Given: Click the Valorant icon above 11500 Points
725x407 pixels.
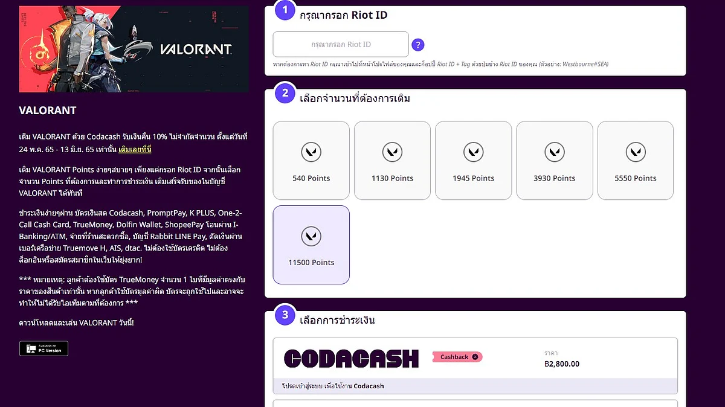Looking at the screenshot, I should pyautogui.click(x=311, y=236).
